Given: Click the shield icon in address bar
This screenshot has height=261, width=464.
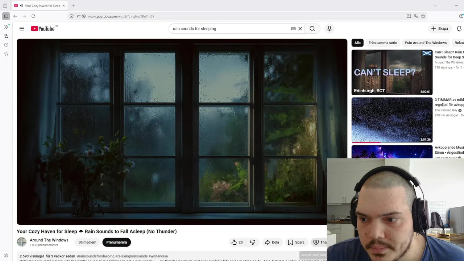Looking at the screenshot, I should click(x=71, y=16).
